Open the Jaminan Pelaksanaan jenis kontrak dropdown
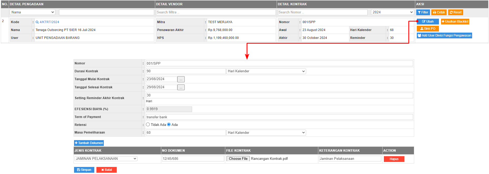Image resolution: width=489 pixels, height=174 pixels. click(106, 159)
